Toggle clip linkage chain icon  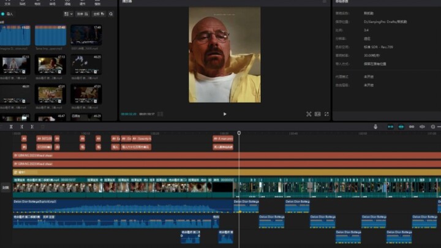pyautogui.click(x=412, y=127)
